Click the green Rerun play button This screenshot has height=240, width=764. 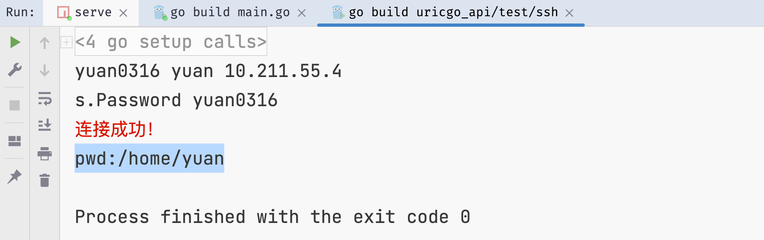pos(15,42)
